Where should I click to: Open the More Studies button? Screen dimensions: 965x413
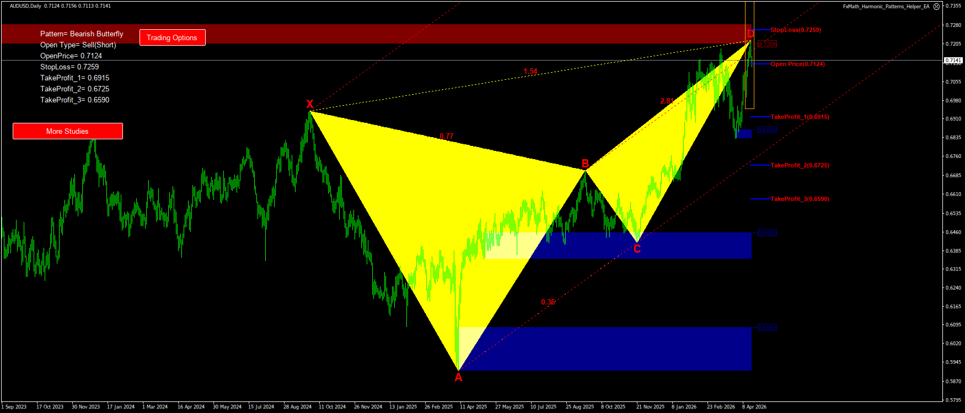pos(68,131)
